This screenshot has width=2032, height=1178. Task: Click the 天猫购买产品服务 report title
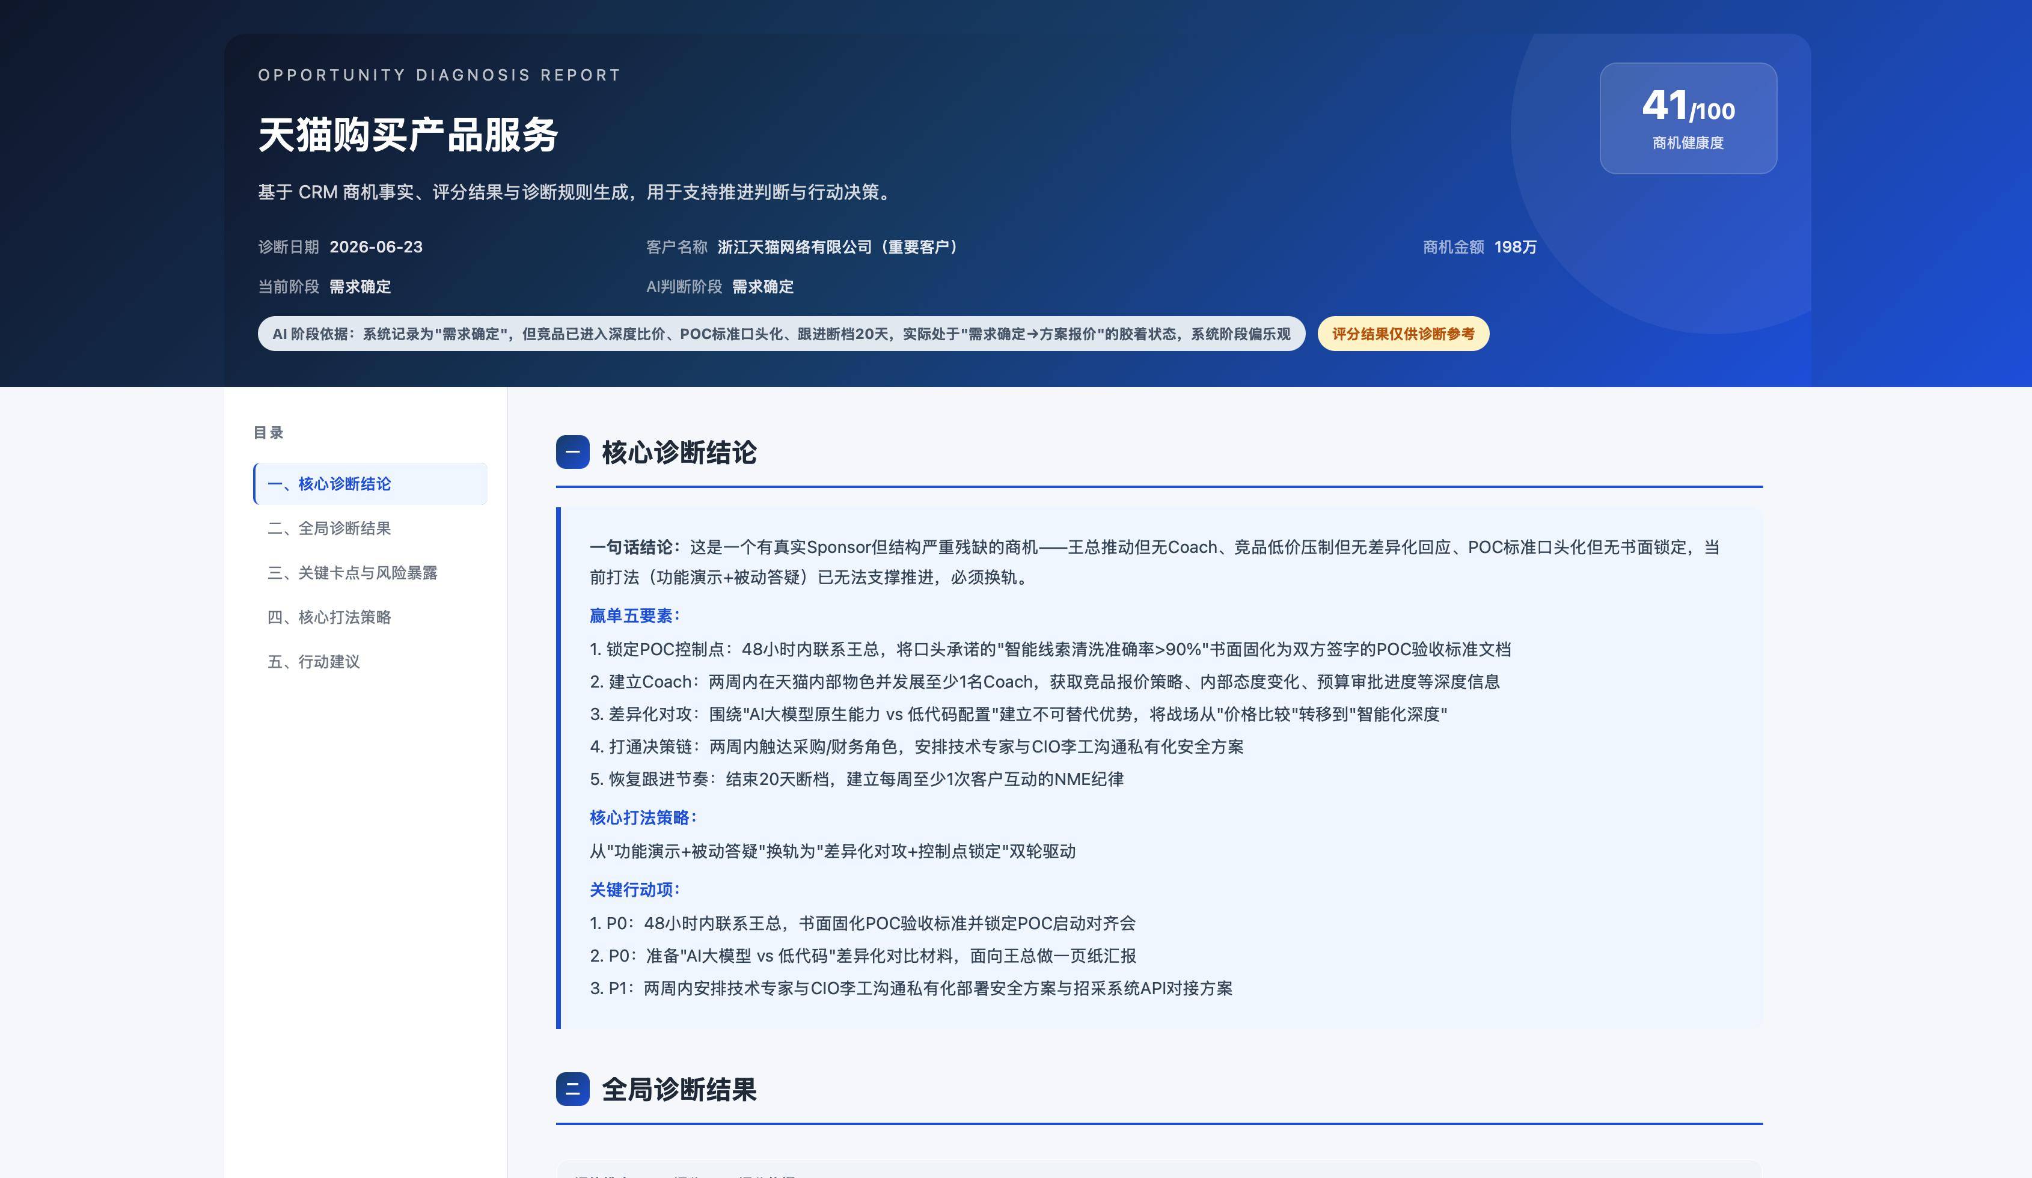408,135
